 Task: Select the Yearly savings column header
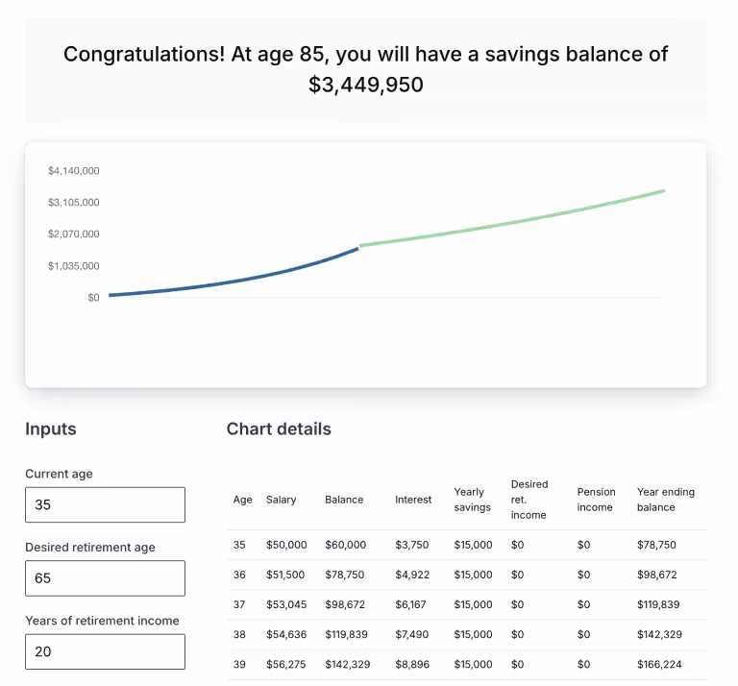(472, 500)
